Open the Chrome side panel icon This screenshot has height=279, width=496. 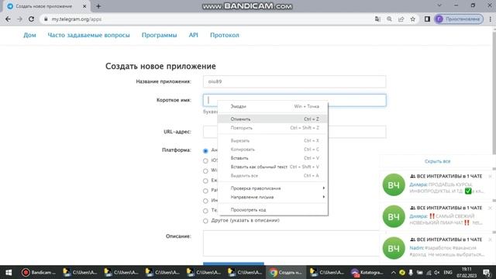[427, 19]
